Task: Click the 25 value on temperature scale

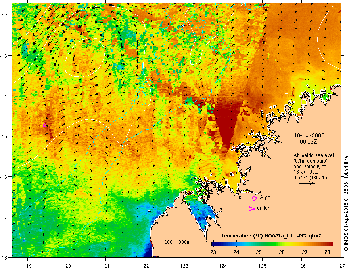Action: click(x=259, y=252)
